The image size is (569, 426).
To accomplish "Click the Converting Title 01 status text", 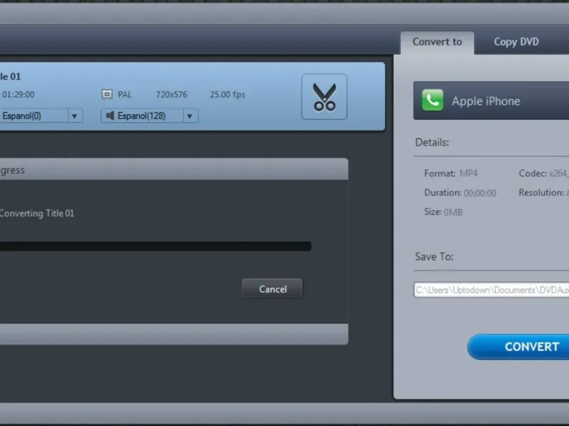I will click(37, 214).
